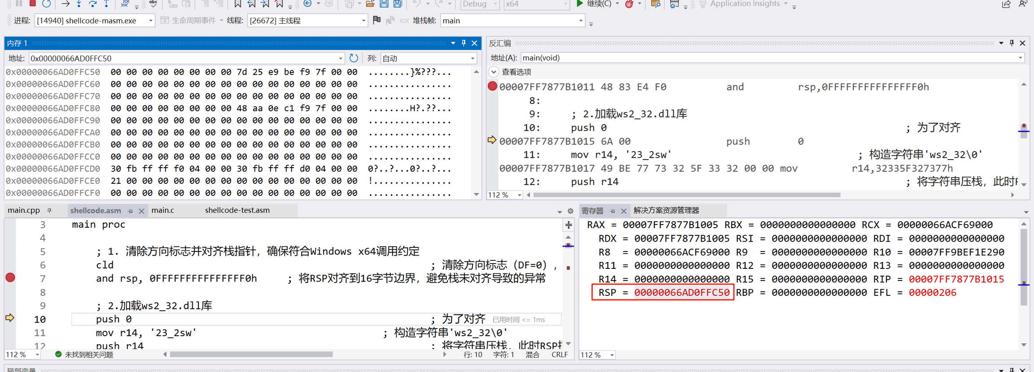The image size is (1034, 372).
Task: Pin the 内存 1 memory window
Action: pyautogui.click(x=464, y=43)
